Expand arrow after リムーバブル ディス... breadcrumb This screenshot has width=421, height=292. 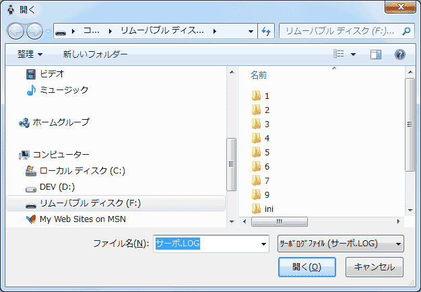[x=214, y=32]
